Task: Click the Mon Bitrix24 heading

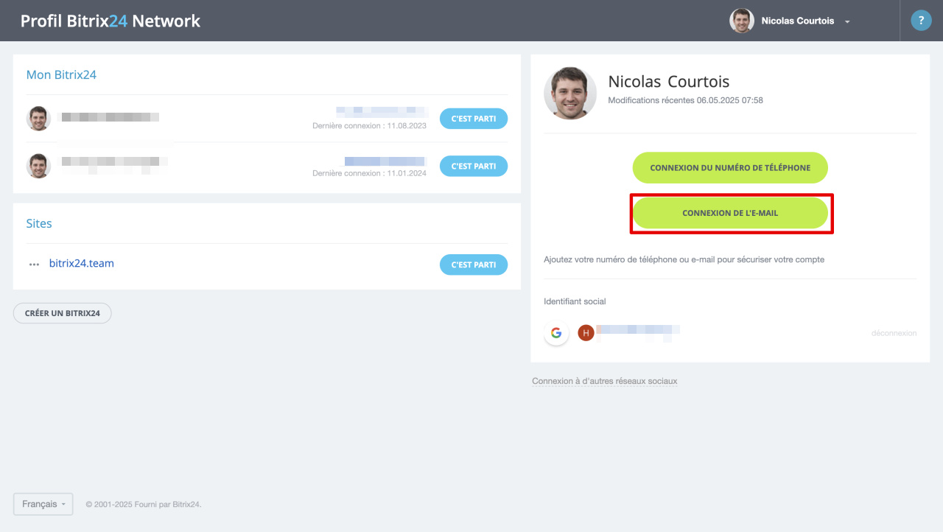Action: click(61, 74)
